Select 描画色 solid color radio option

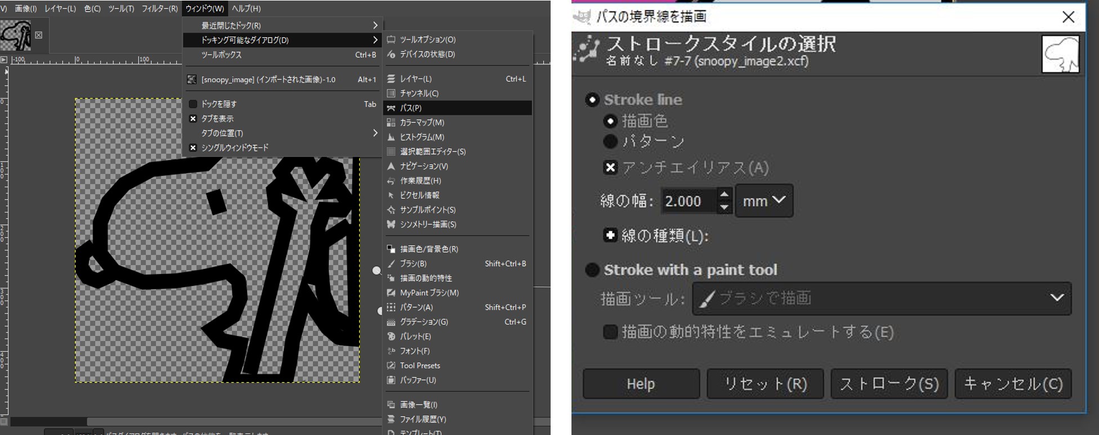click(x=610, y=121)
